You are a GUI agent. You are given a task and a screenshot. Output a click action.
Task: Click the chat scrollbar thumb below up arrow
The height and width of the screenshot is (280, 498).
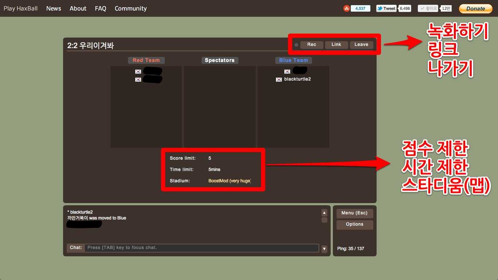[x=324, y=220]
